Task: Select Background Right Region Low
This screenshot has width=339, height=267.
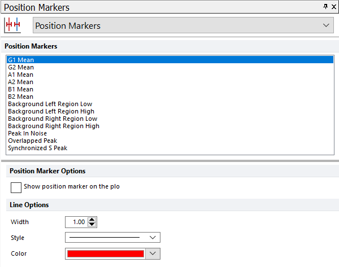Action: (170, 119)
